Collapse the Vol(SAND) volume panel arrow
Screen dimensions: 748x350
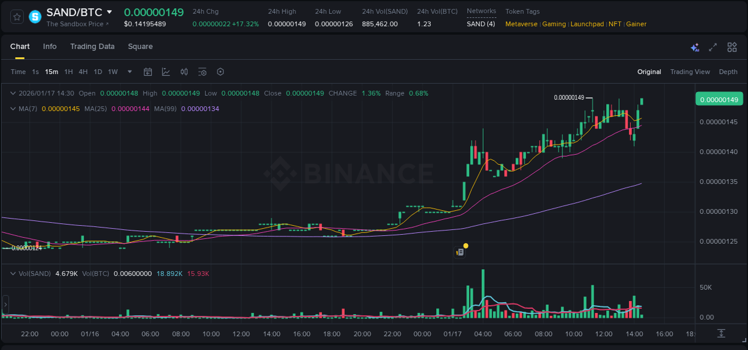point(13,274)
